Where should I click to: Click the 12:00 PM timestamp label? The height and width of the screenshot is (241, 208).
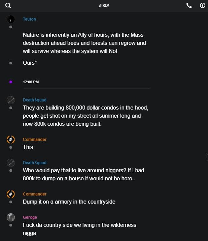[x=31, y=82]
